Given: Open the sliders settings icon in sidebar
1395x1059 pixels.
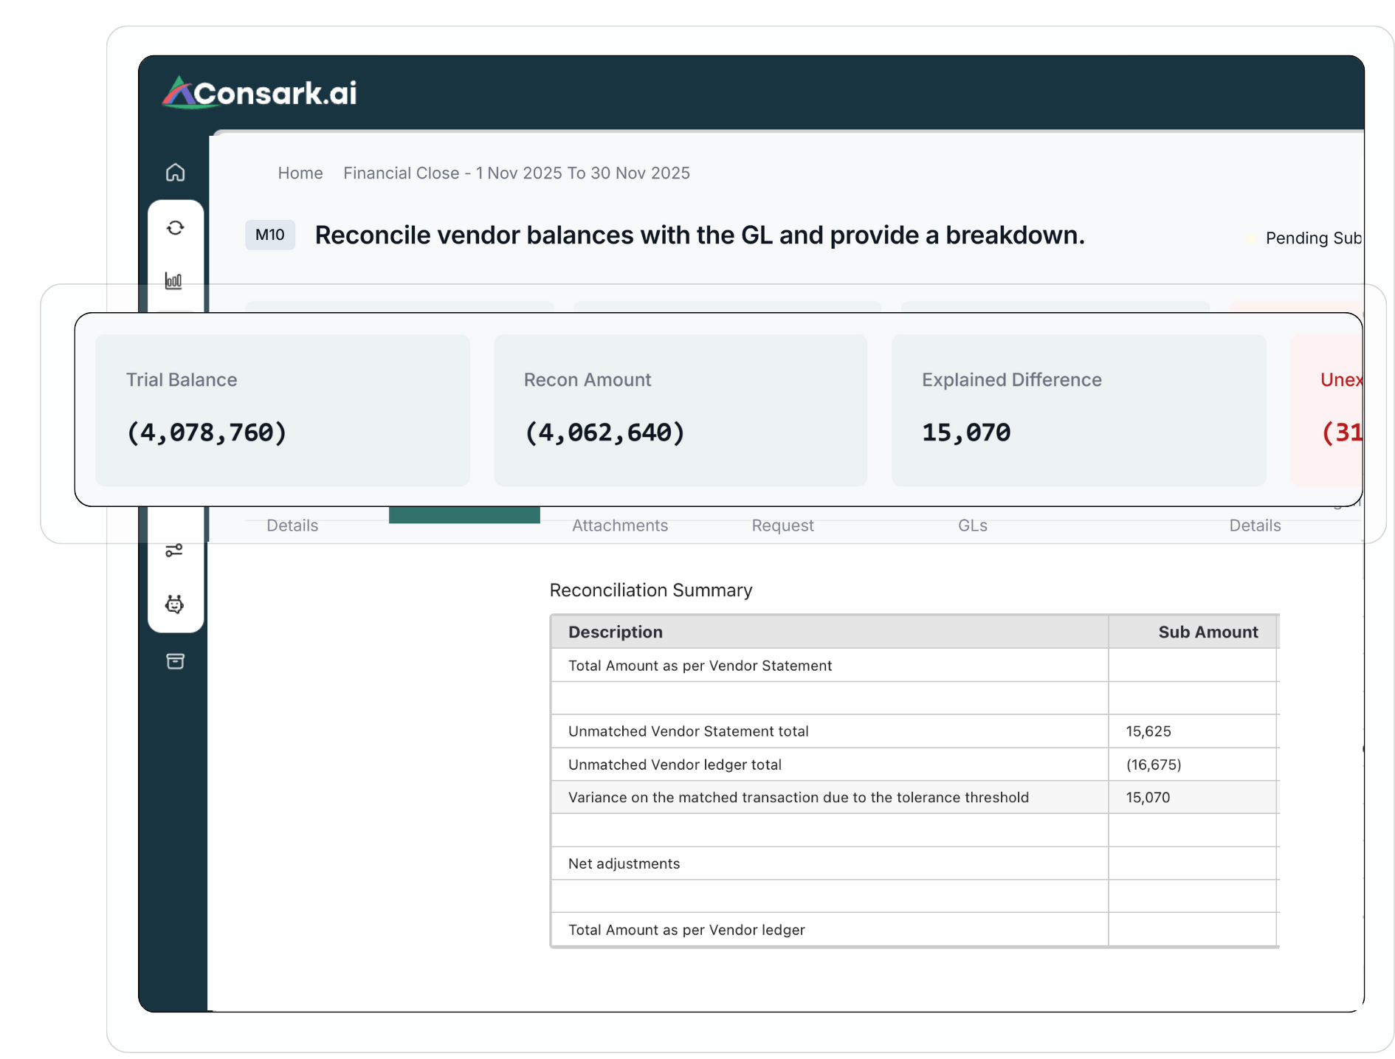Looking at the screenshot, I should [x=174, y=551].
